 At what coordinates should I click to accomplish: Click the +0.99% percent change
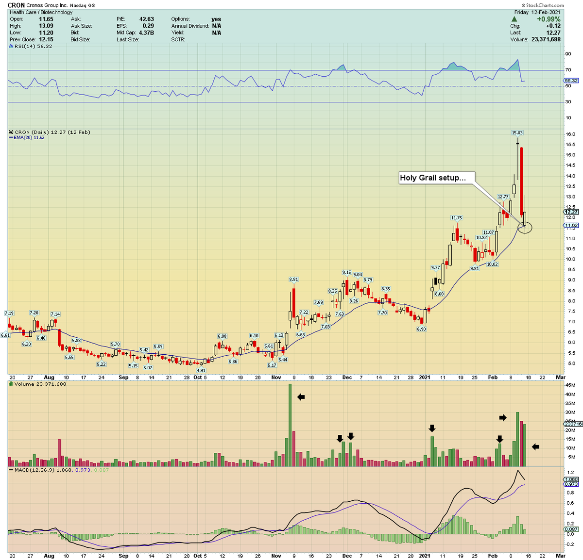click(549, 19)
